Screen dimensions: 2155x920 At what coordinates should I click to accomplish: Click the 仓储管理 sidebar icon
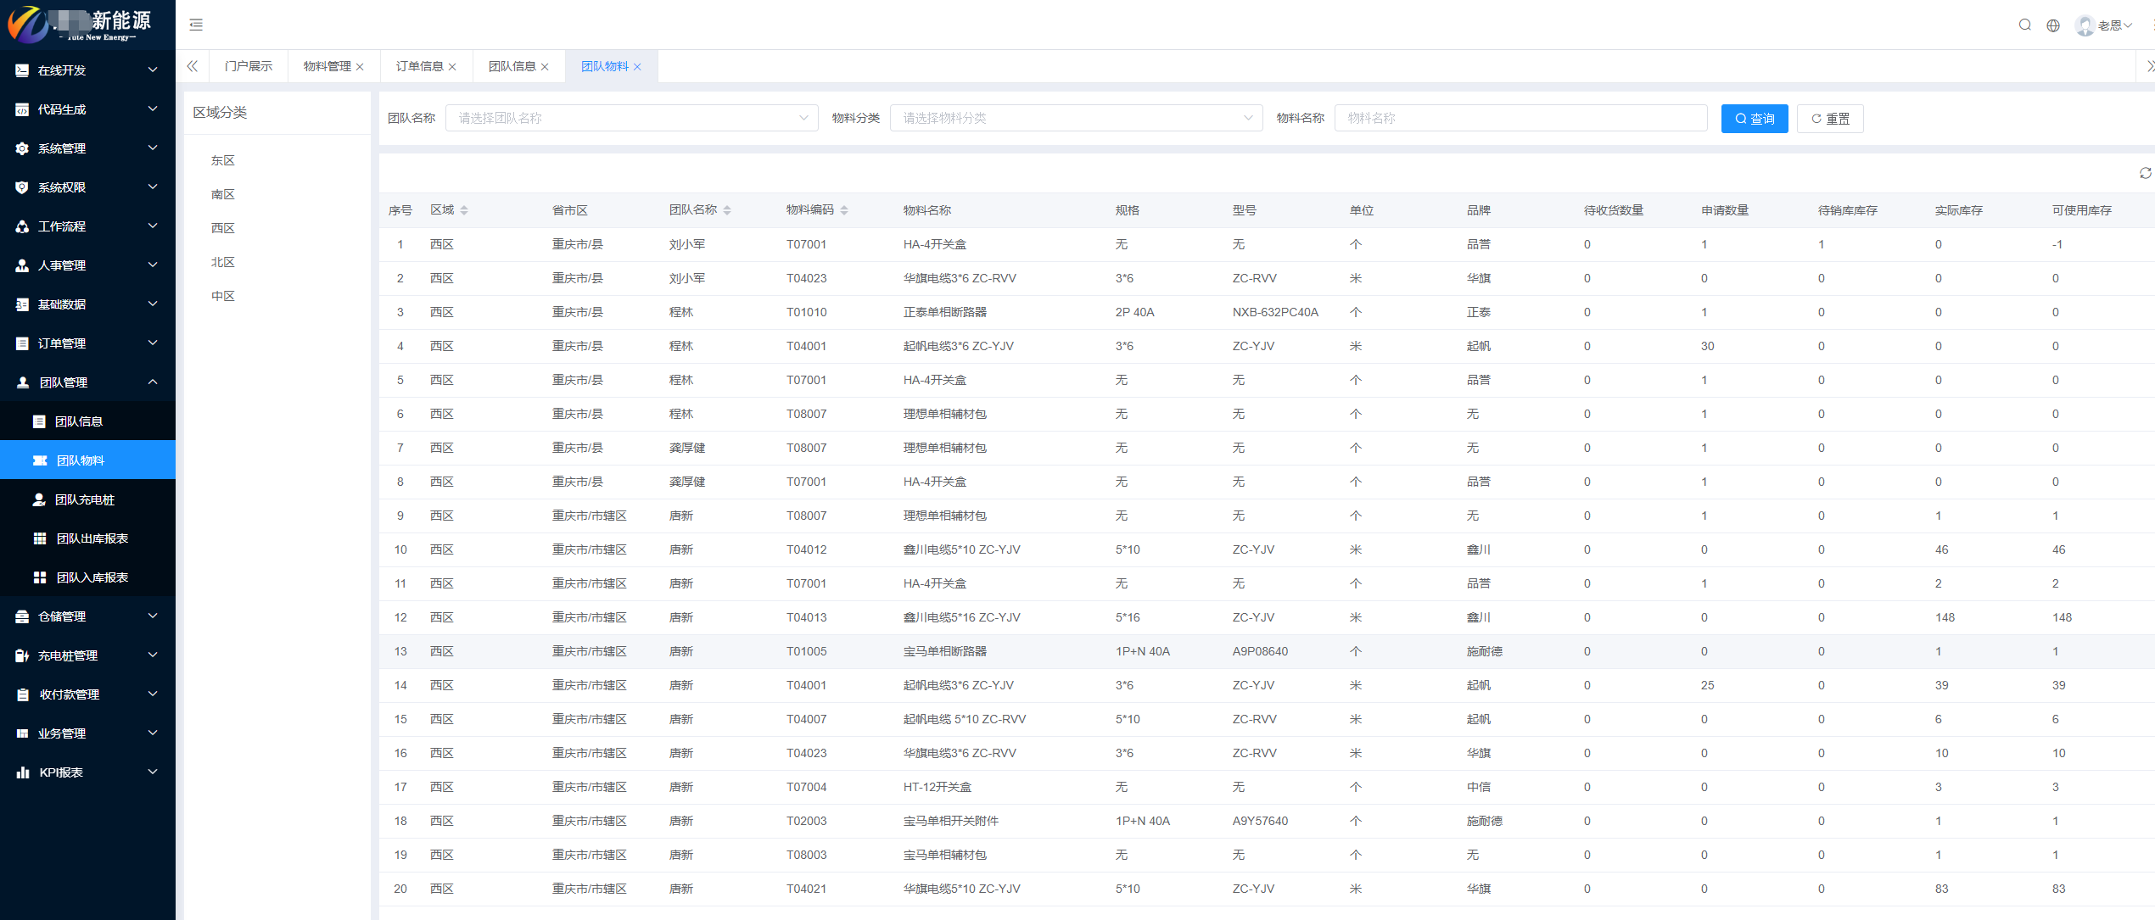pyautogui.click(x=22, y=616)
